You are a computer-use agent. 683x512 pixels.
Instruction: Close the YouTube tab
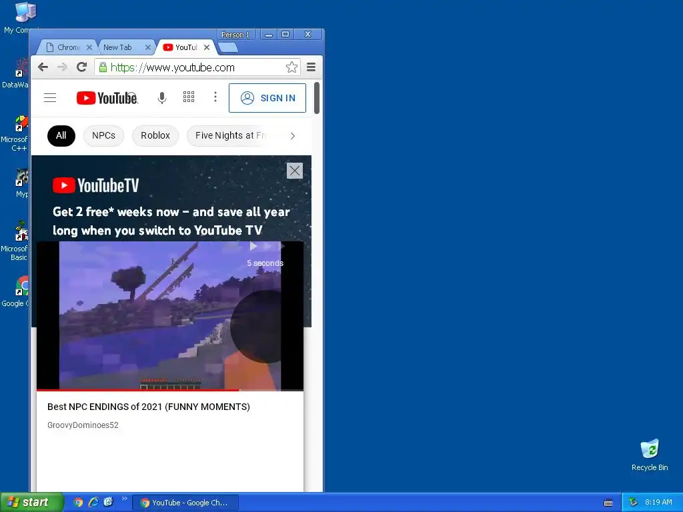(207, 47)
